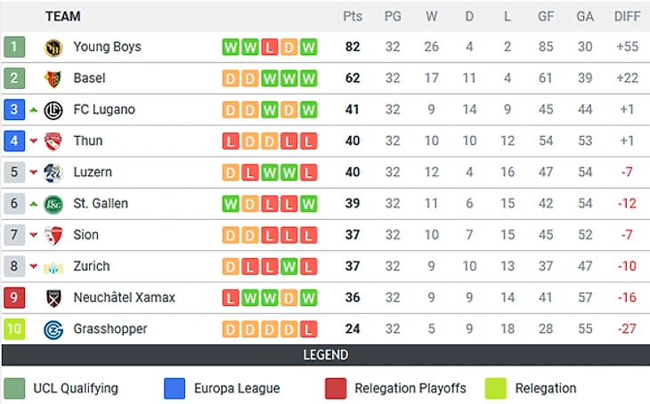Click the LEGEND header bar
The image size is (650, 404).
[325, 355]
